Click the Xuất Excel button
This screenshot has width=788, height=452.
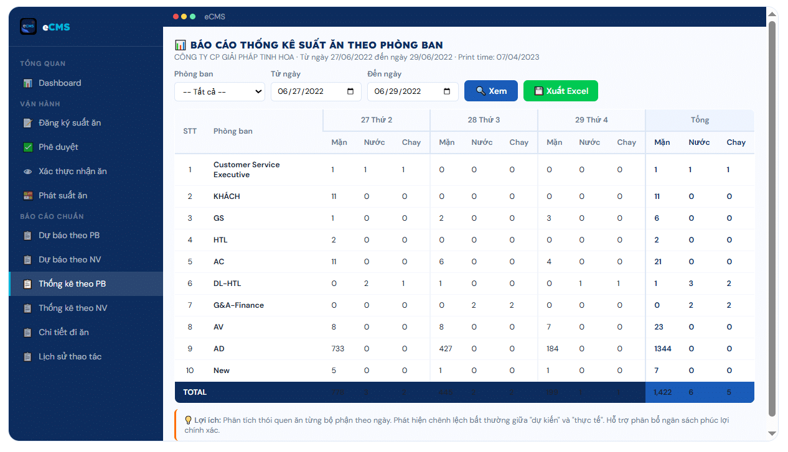[561, 91]
